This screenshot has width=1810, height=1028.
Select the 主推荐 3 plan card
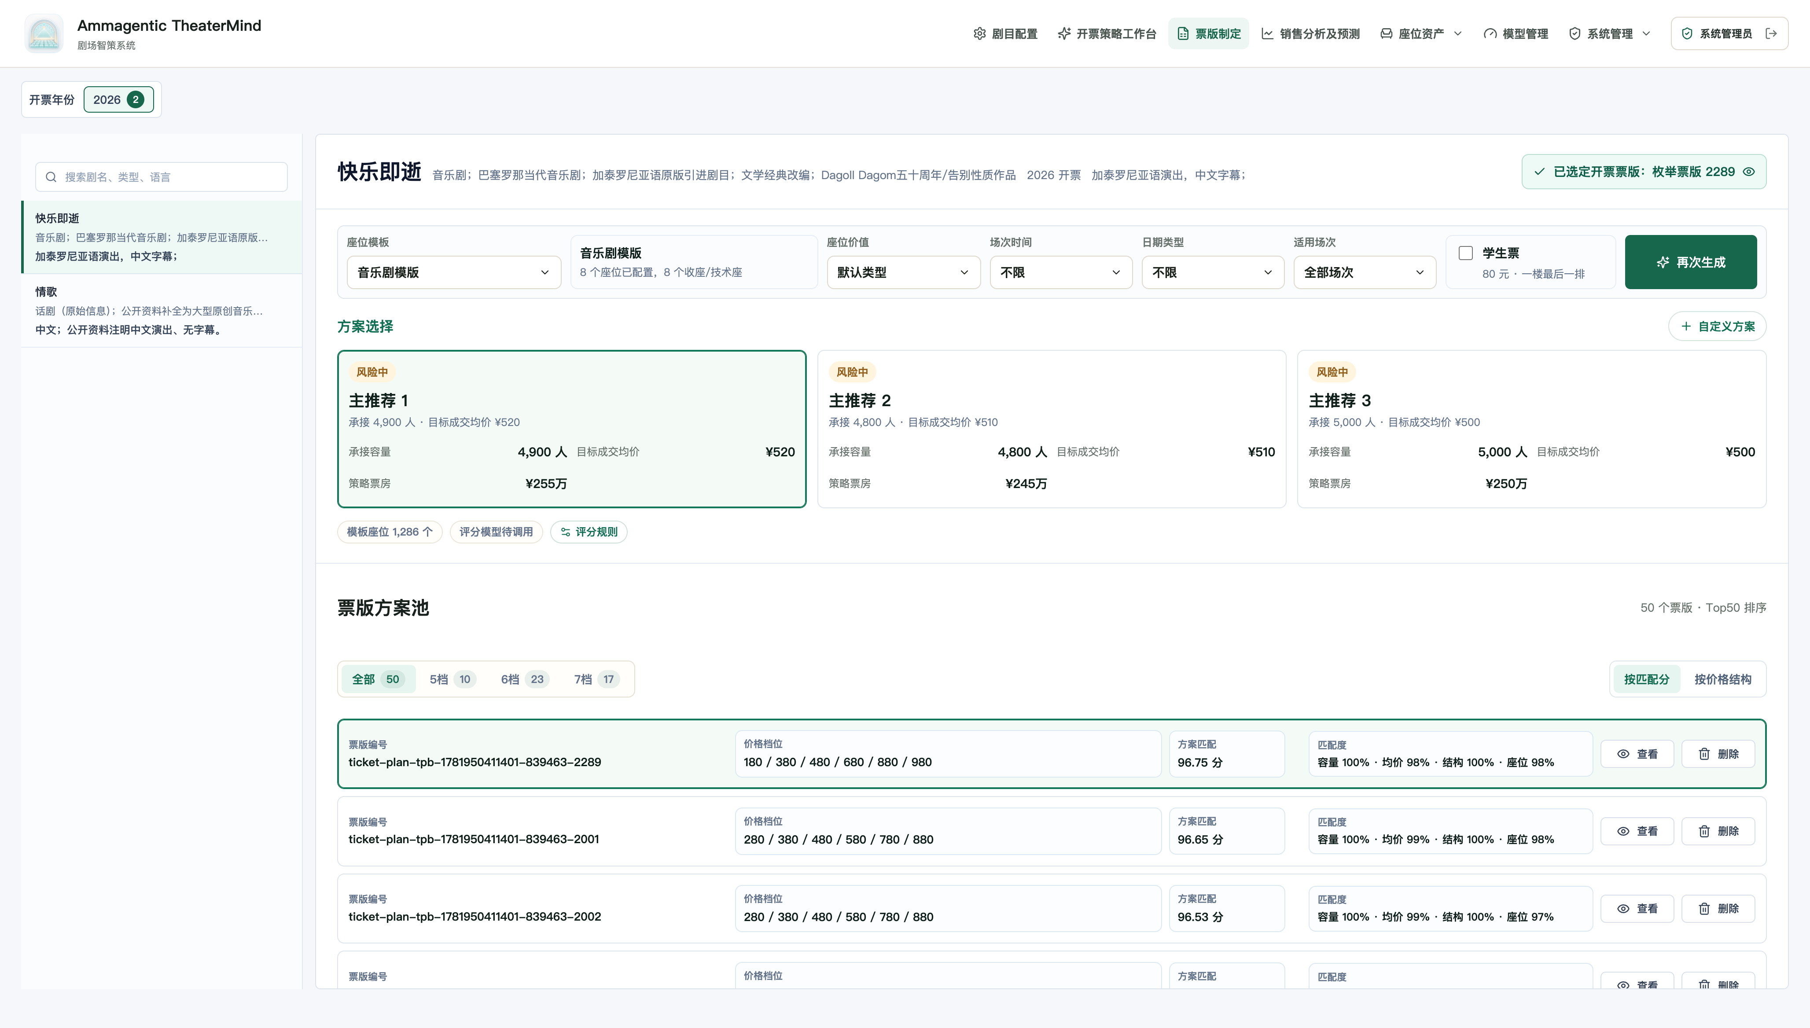tap(1532, 429)
